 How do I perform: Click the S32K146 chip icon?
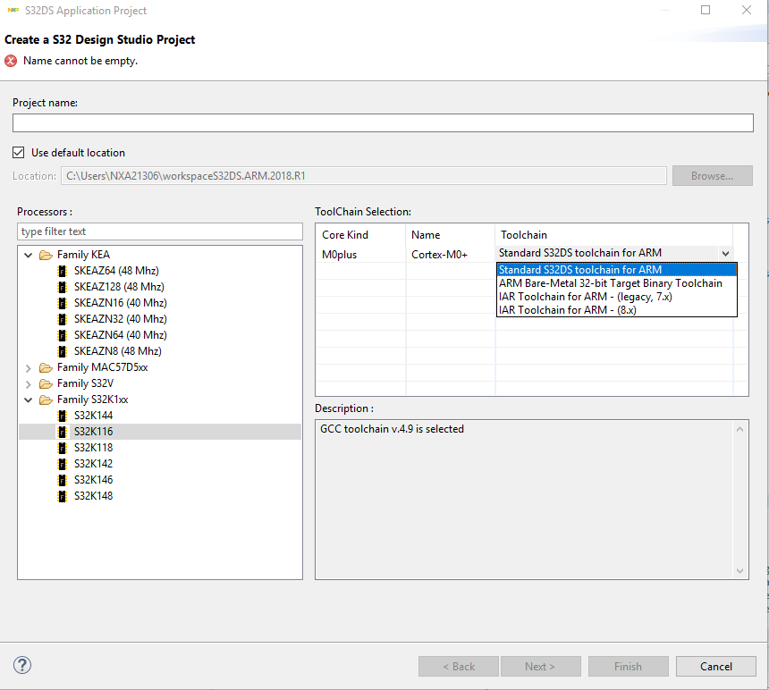pyautogui.click(x=62, y=480)
